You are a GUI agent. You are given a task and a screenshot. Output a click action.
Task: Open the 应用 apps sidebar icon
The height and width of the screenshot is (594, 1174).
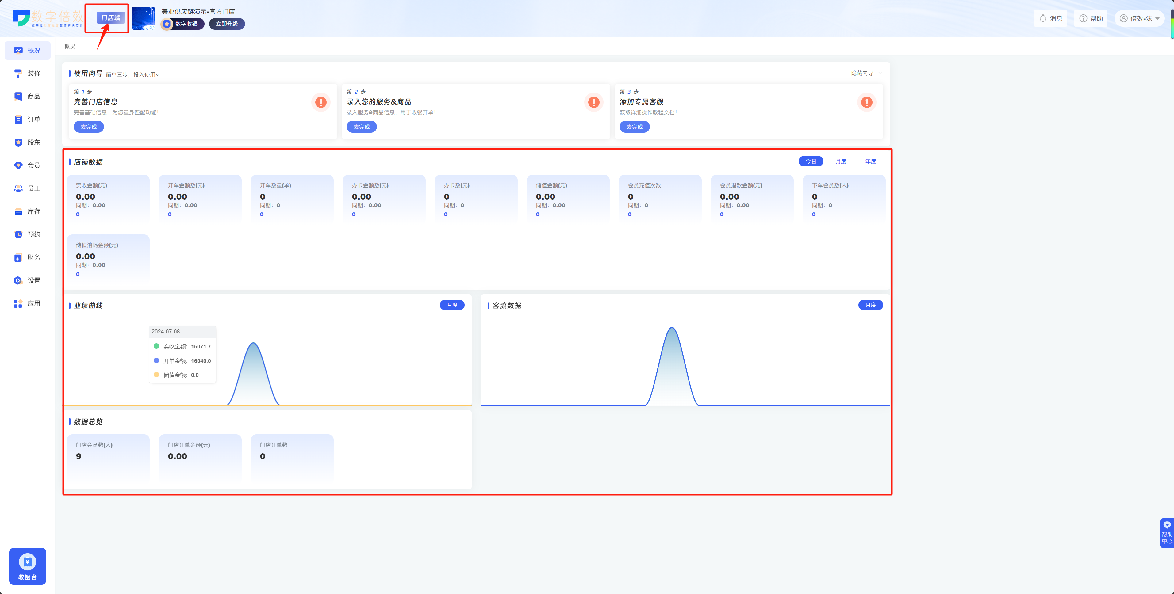click(x=18, y=303)
